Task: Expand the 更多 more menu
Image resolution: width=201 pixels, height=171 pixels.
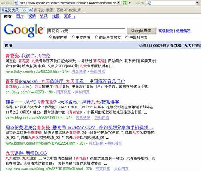Action: point(70,16)
